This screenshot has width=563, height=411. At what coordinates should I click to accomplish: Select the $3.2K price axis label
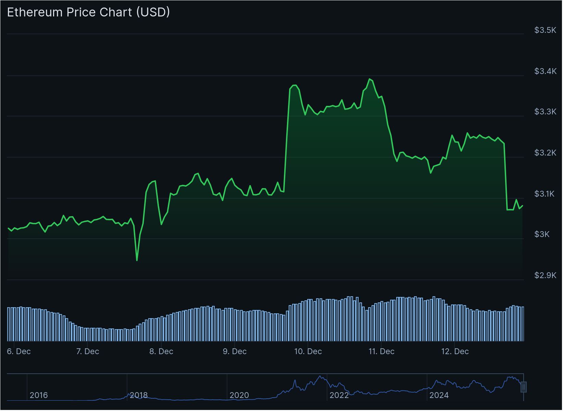[x=545, y=153]
